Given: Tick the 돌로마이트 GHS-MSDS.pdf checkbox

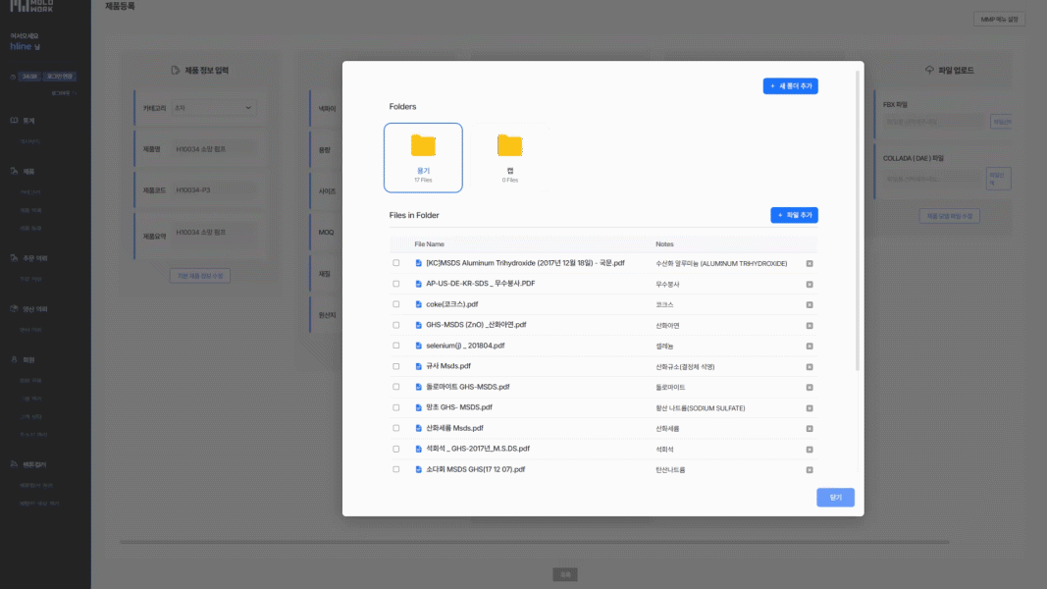Looking at the screenshot, I should pyautogui.click(x=396, y=387).
